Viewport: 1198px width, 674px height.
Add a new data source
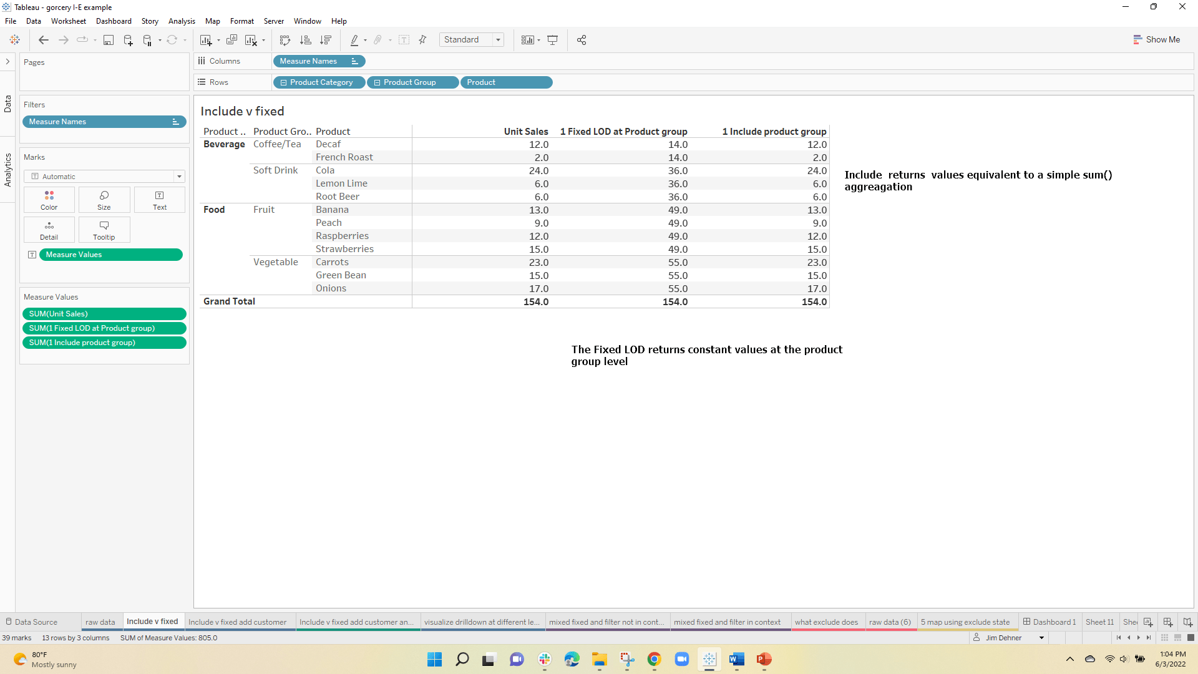click(x=128, y=40)
